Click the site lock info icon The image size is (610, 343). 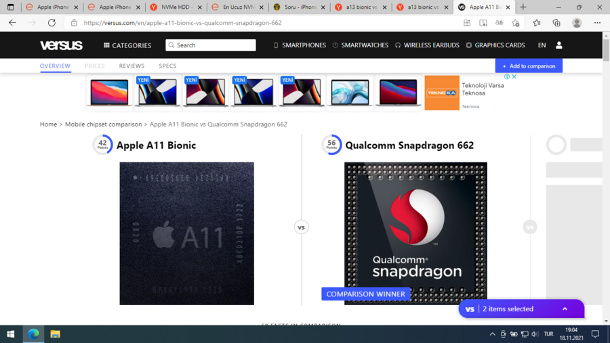click(74, 23)
